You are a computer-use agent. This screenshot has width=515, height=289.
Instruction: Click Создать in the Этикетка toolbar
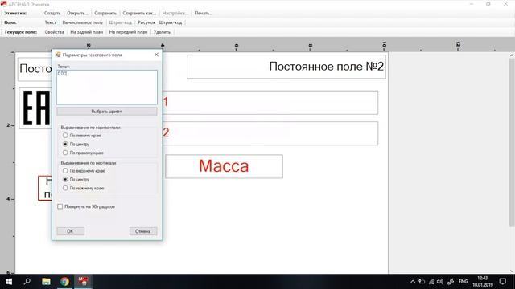tap(52, 13)
